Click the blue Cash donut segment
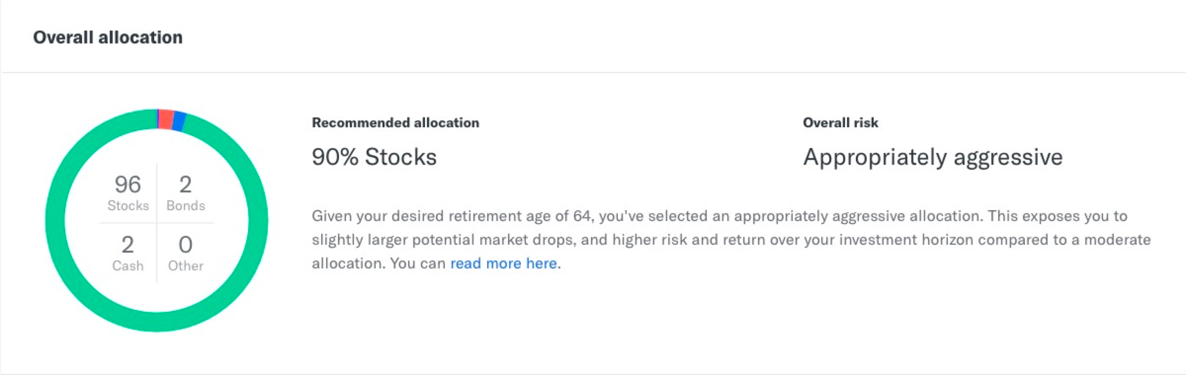Viewport: 1186px width, 375px height. pyautogui.click(x=179, y=122)
